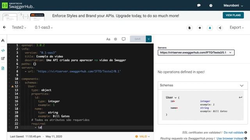Click the last editor line '- id'
The image size is (250, 140).
(38, 127)
